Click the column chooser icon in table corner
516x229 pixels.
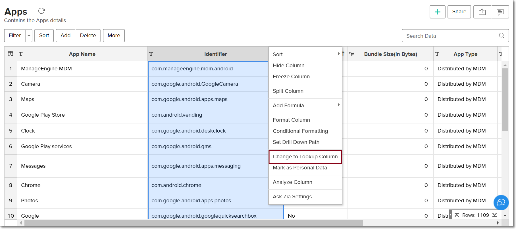coord(11,54)
